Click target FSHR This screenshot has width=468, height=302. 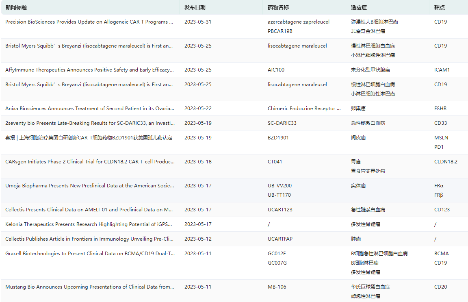pos(440,109)
